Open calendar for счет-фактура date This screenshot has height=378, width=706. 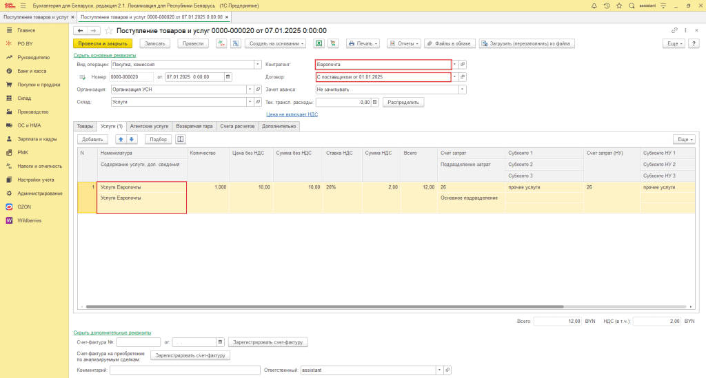220,342
